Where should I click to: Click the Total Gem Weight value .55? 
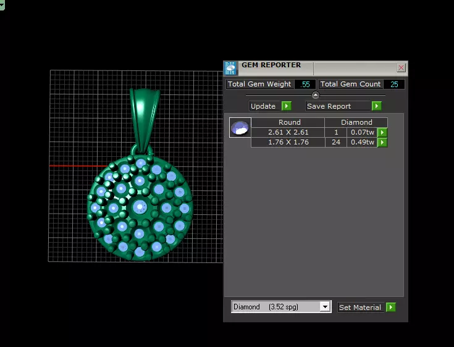[305, 84]
